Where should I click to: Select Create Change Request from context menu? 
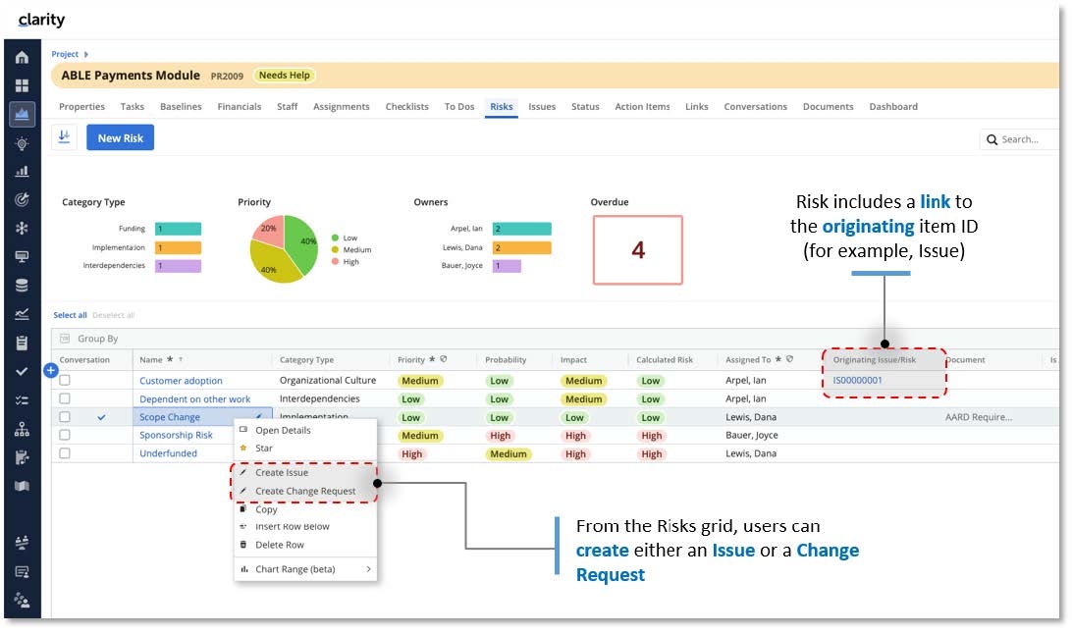305,491
